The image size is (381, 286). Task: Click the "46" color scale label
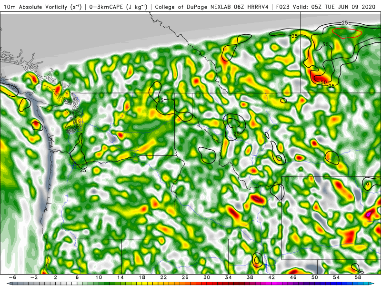[x=293, y=277]
